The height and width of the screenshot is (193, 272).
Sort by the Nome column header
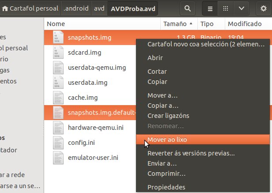[102, 24]
